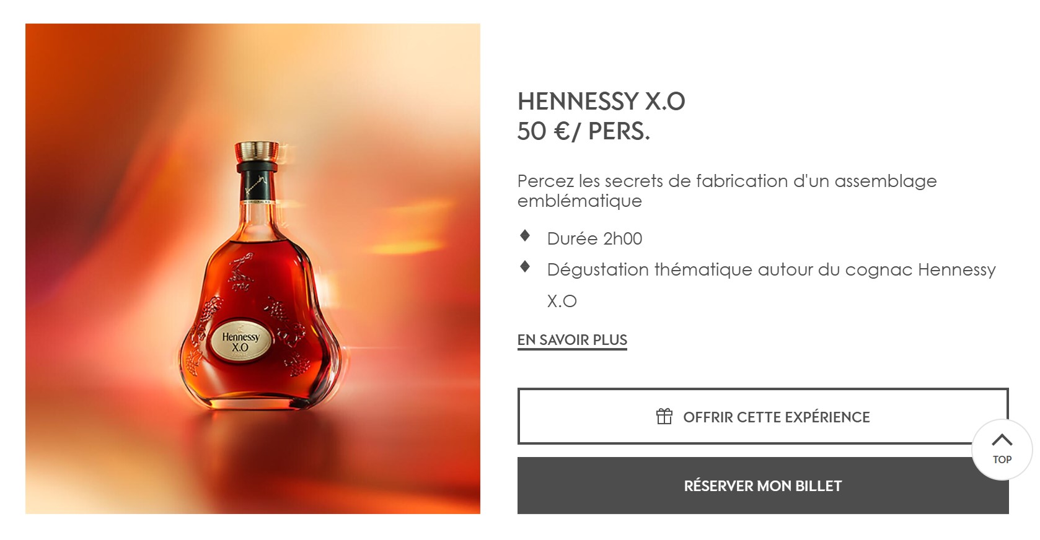
Task: Click the oval Hennessy X.O label on bottle
Action: click(x=240, y=342)
